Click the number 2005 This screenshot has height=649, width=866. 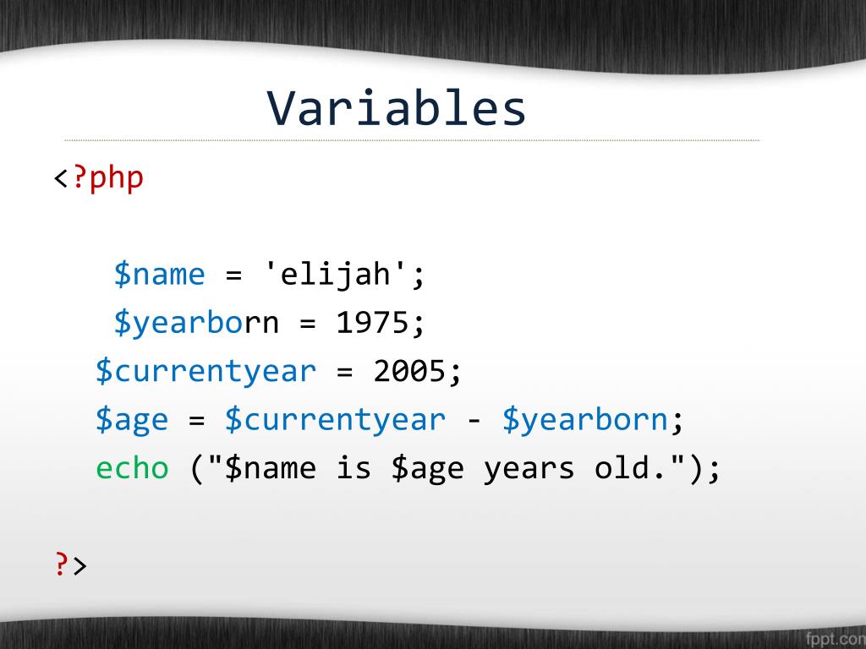point(409,370)
